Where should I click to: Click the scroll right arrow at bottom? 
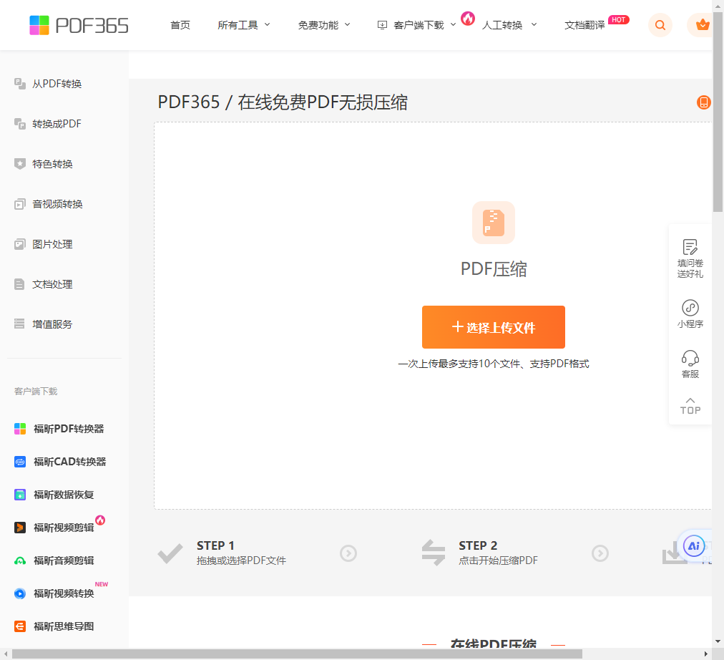(x=705, y=654)
